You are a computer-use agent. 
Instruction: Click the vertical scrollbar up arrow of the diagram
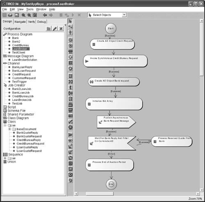(x=202, y=21)
